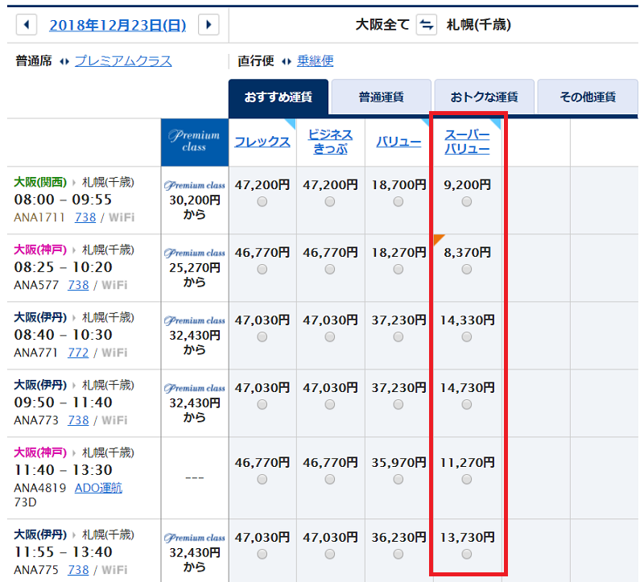The image size is (644, 582).
Task: Click the orange corner marker on 8,370円
Action: (438, 238)
